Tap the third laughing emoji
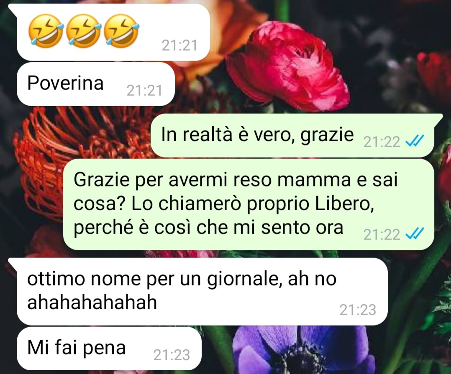This screenshot has height=374, width=451. (121, 31)
